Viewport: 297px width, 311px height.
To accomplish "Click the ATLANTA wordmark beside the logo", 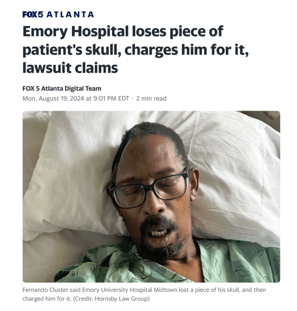I will (x=70, y=14).
